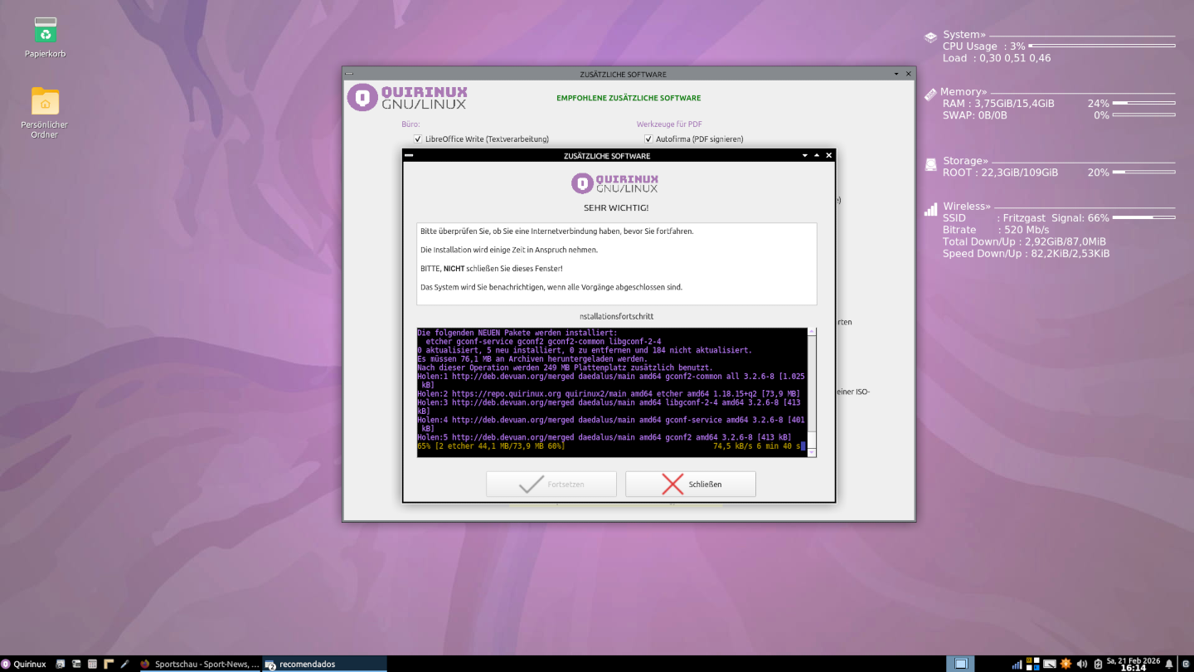1194x672 pixels.
Task: Click the back window's title-bar down arrow
Action: click(x=896, y=74)
